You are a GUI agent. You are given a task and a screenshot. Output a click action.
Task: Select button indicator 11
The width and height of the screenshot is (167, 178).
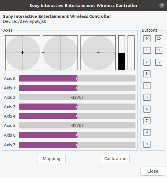point(159,50)
